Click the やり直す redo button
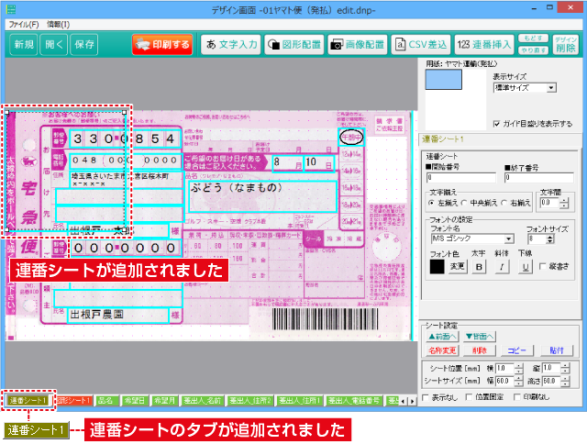 tap(533, 50)
